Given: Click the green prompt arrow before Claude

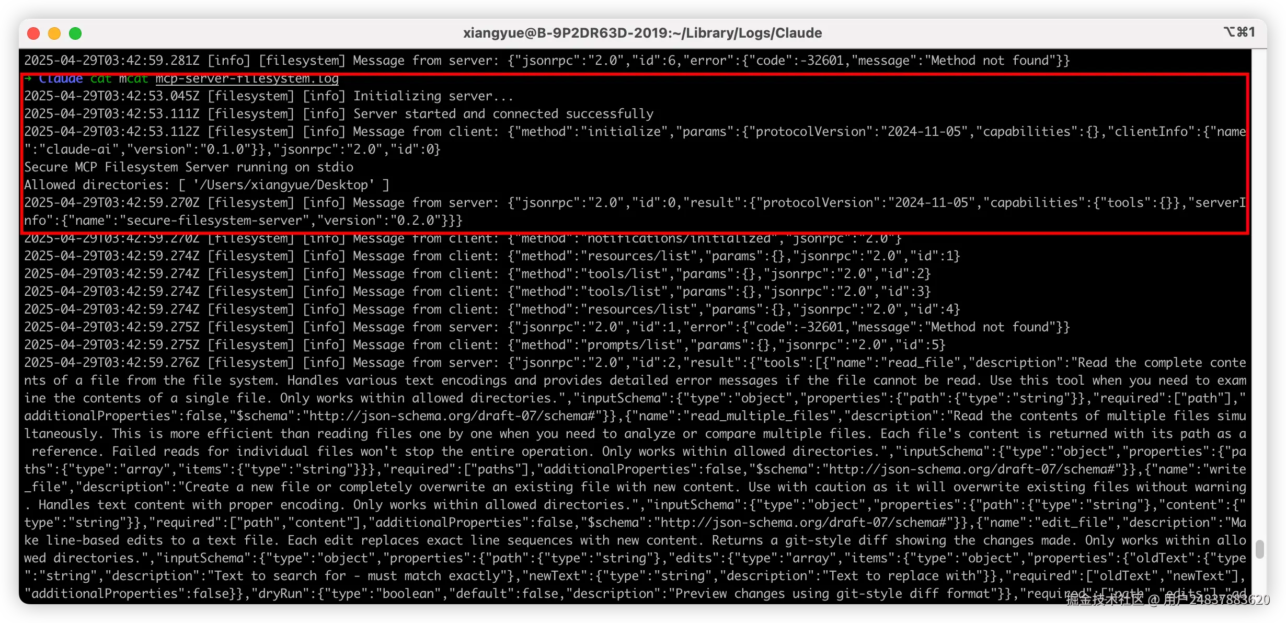Looking at the screenshot, I should pyautogui.click(x=28, y=79).
